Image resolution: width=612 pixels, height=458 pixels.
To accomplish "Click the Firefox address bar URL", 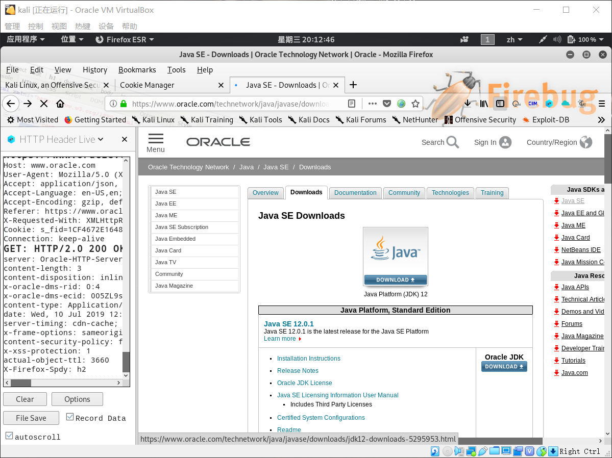I will [230, 104].
